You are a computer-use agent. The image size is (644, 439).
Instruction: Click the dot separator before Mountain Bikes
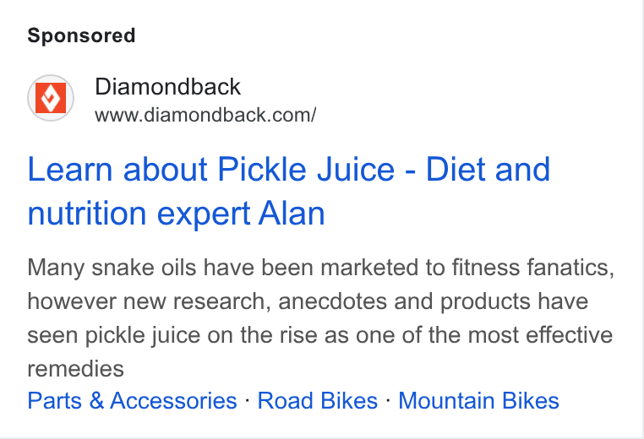point(388,399)
